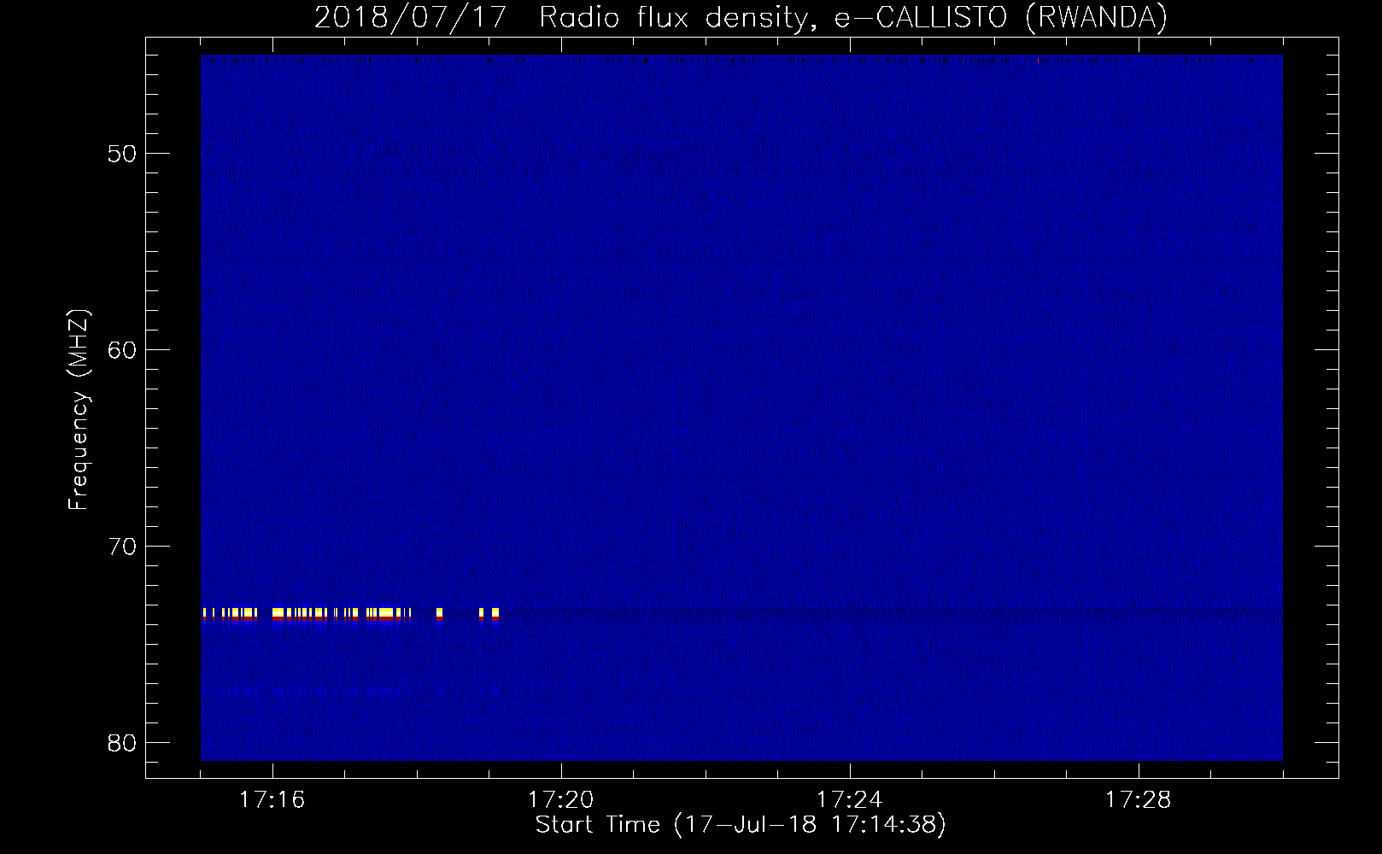Click the 17:16 time tick label
Screen dimensions: 1382x854
pos(272,800)
